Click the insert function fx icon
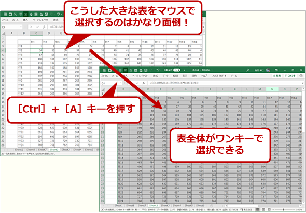Image resolution: width=306 pixels, height=213 pixels. [144, 83]
